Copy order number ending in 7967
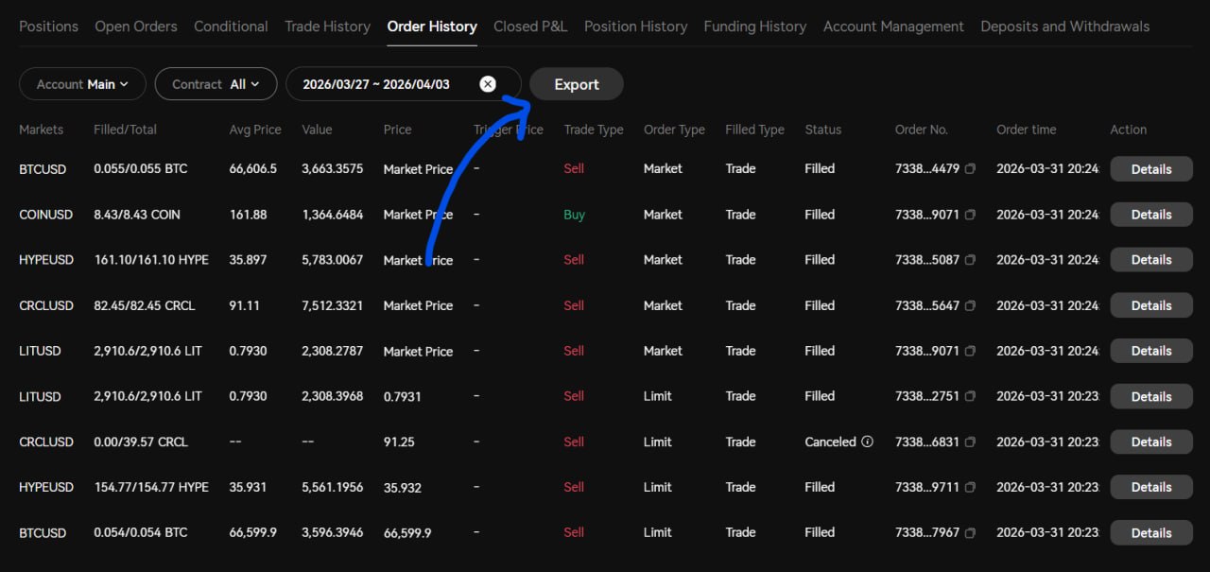1210x572 pixels. pyautogui.click(x=970, y=532)
